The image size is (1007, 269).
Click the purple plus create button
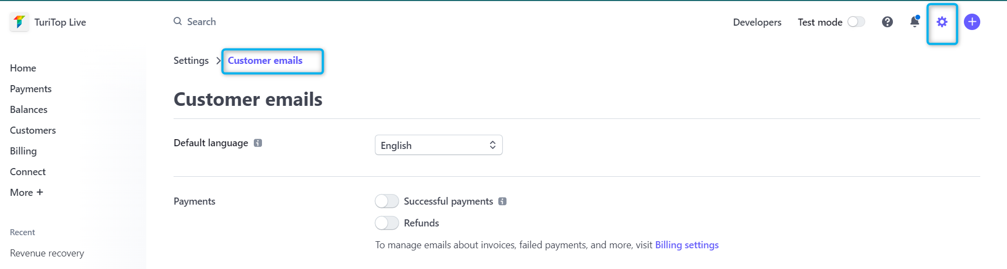click(x=972, y=22)
